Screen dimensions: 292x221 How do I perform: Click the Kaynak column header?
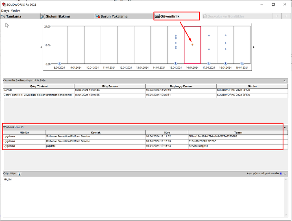coord(96,132)
